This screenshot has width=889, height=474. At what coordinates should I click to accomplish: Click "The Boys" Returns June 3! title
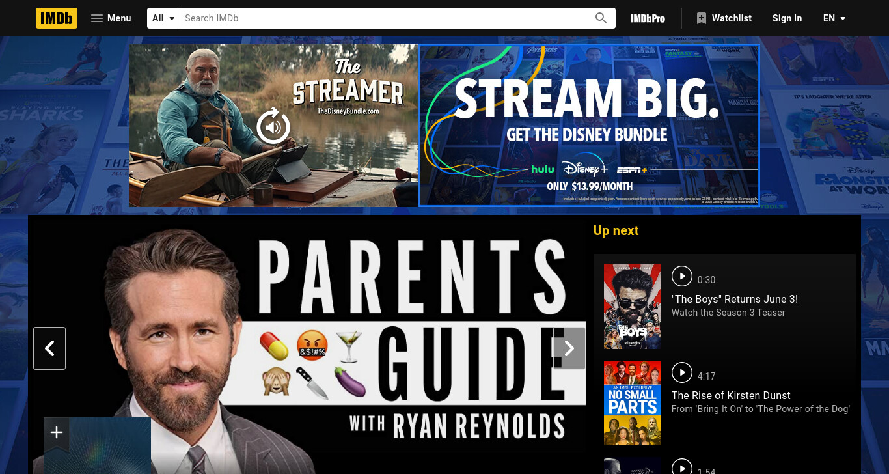pos(735,300)
